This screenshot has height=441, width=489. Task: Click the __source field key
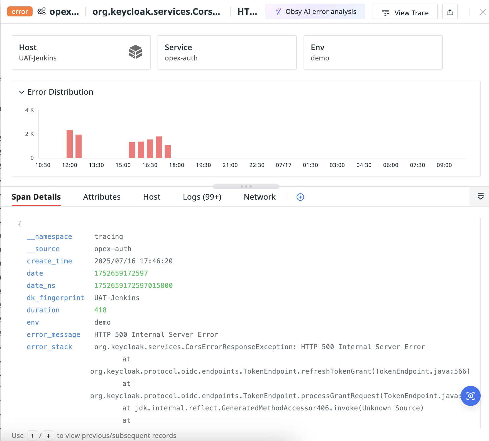click(43, 249)
